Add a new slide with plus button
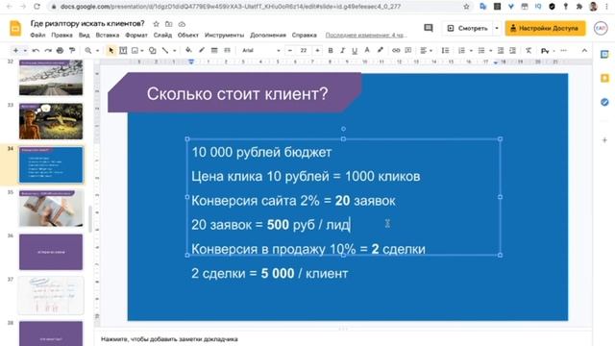This screenshot has height=346, width=615. [15, 51]
